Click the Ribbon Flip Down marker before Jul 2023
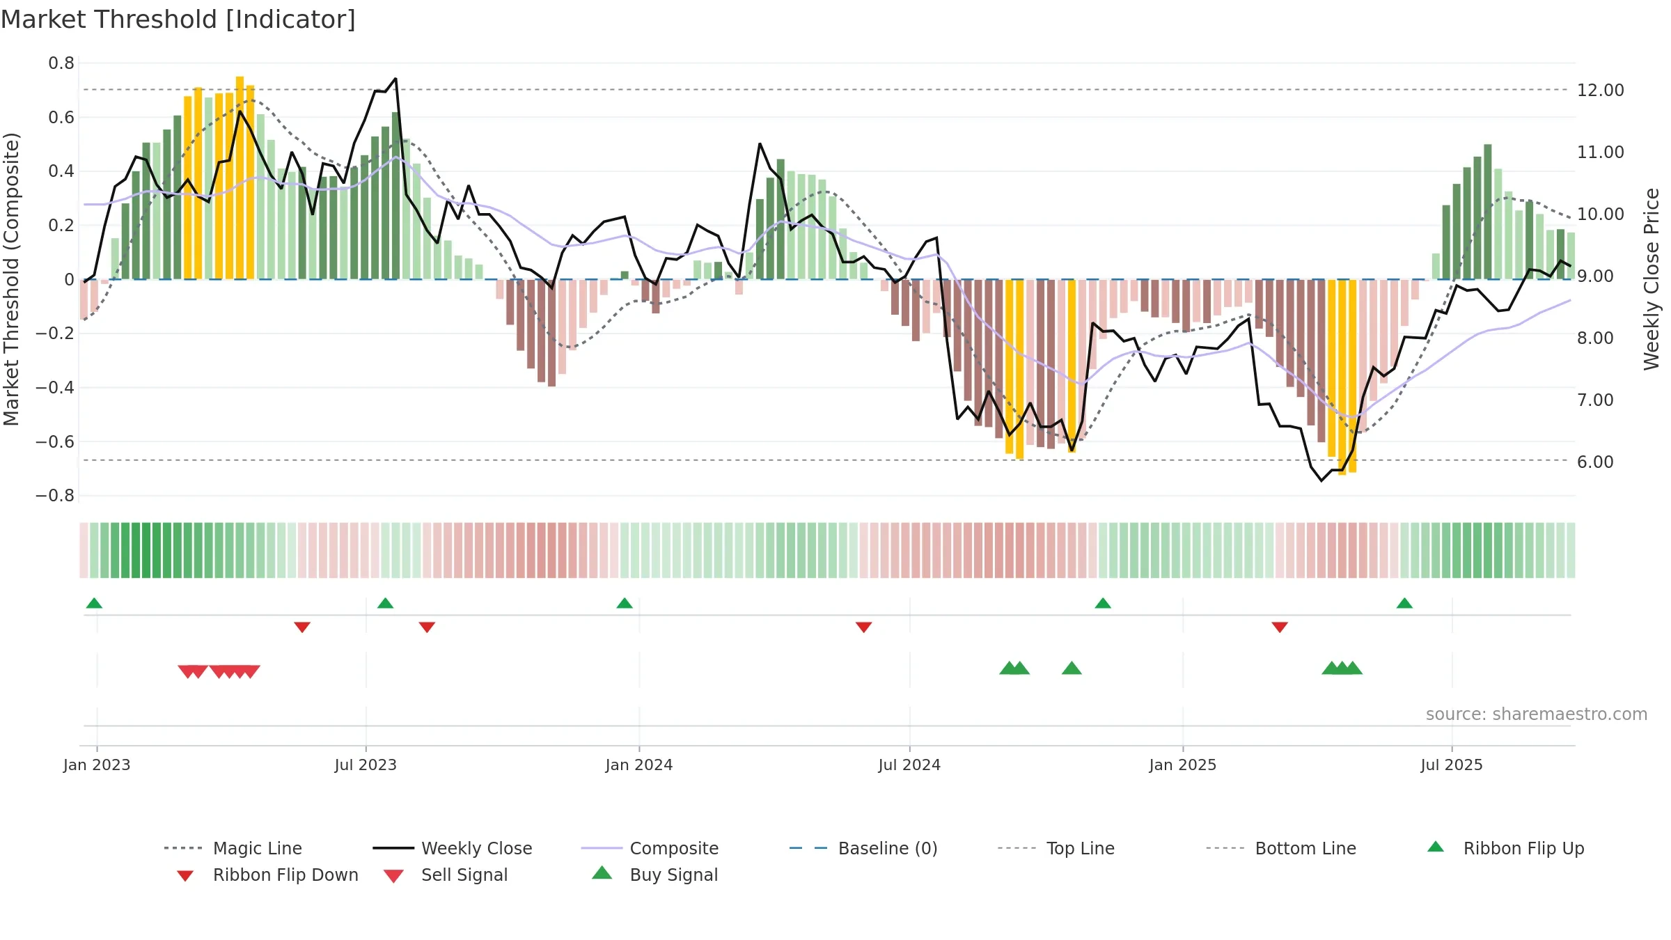The width and height of the screenshot is (1671, 940). (302, 627)
